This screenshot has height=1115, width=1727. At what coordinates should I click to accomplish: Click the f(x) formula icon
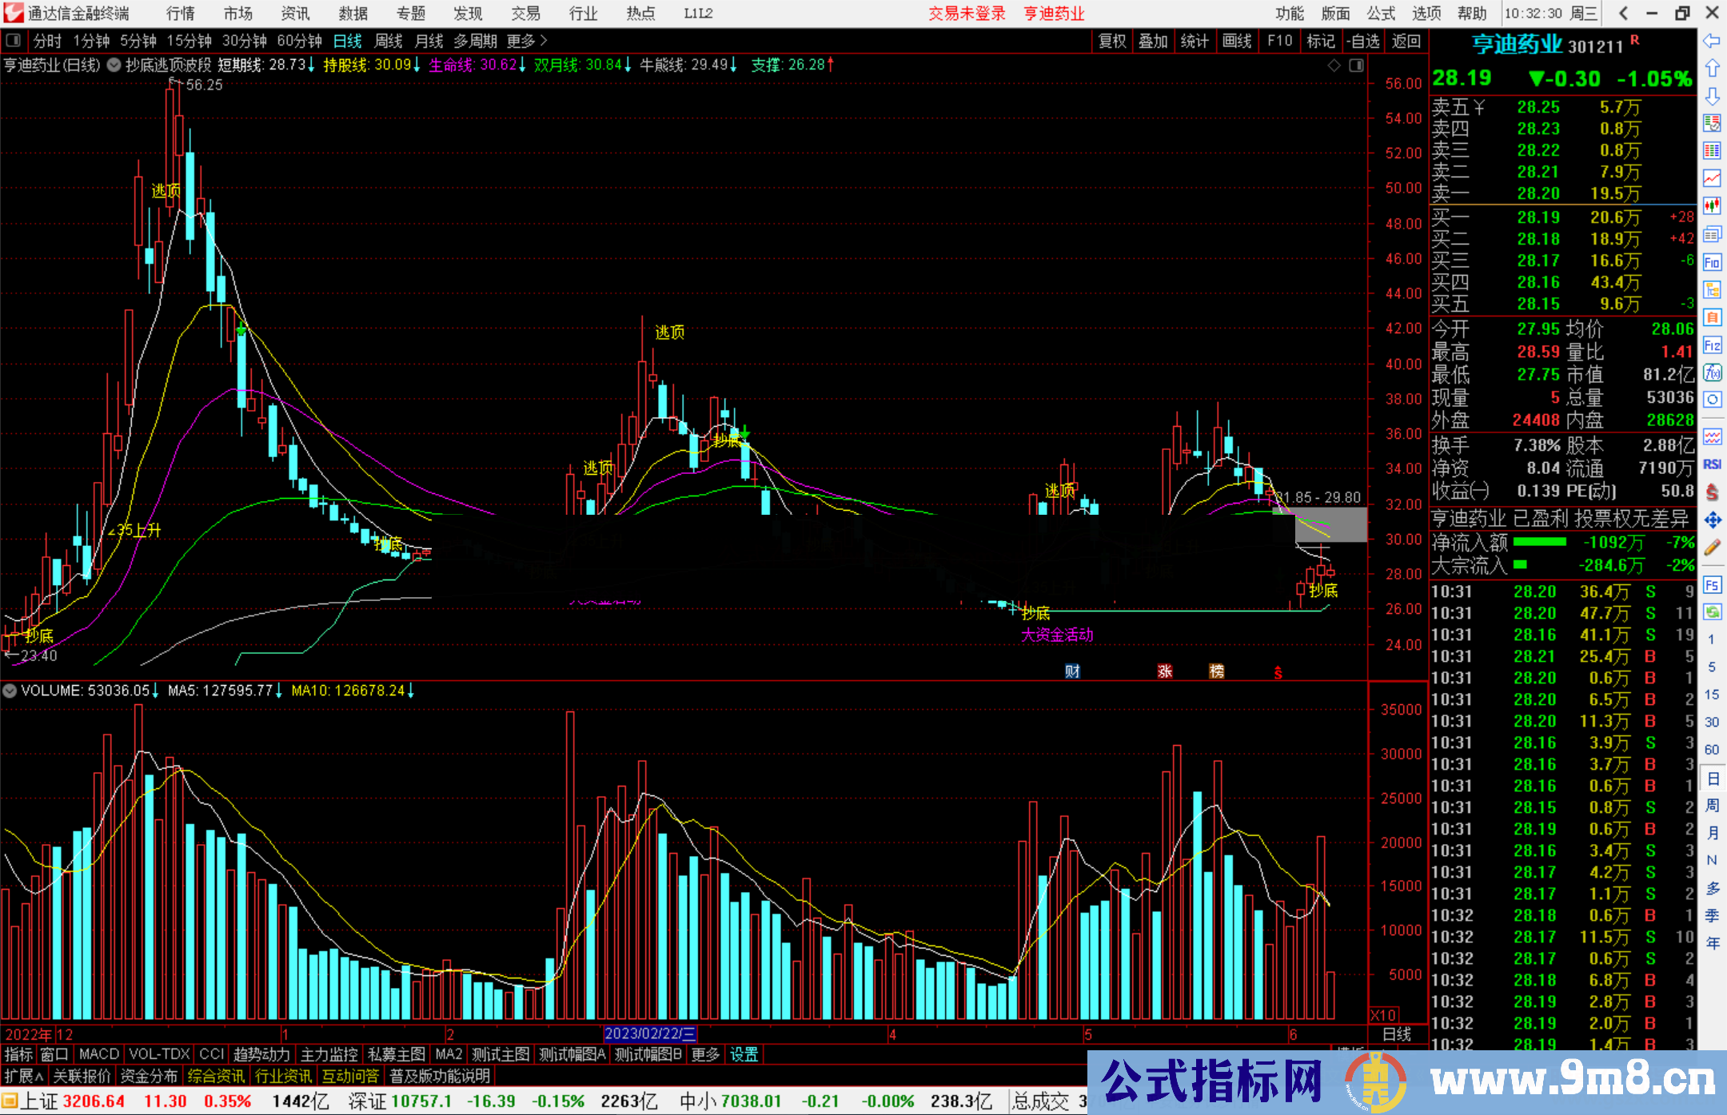[1712, 372]
